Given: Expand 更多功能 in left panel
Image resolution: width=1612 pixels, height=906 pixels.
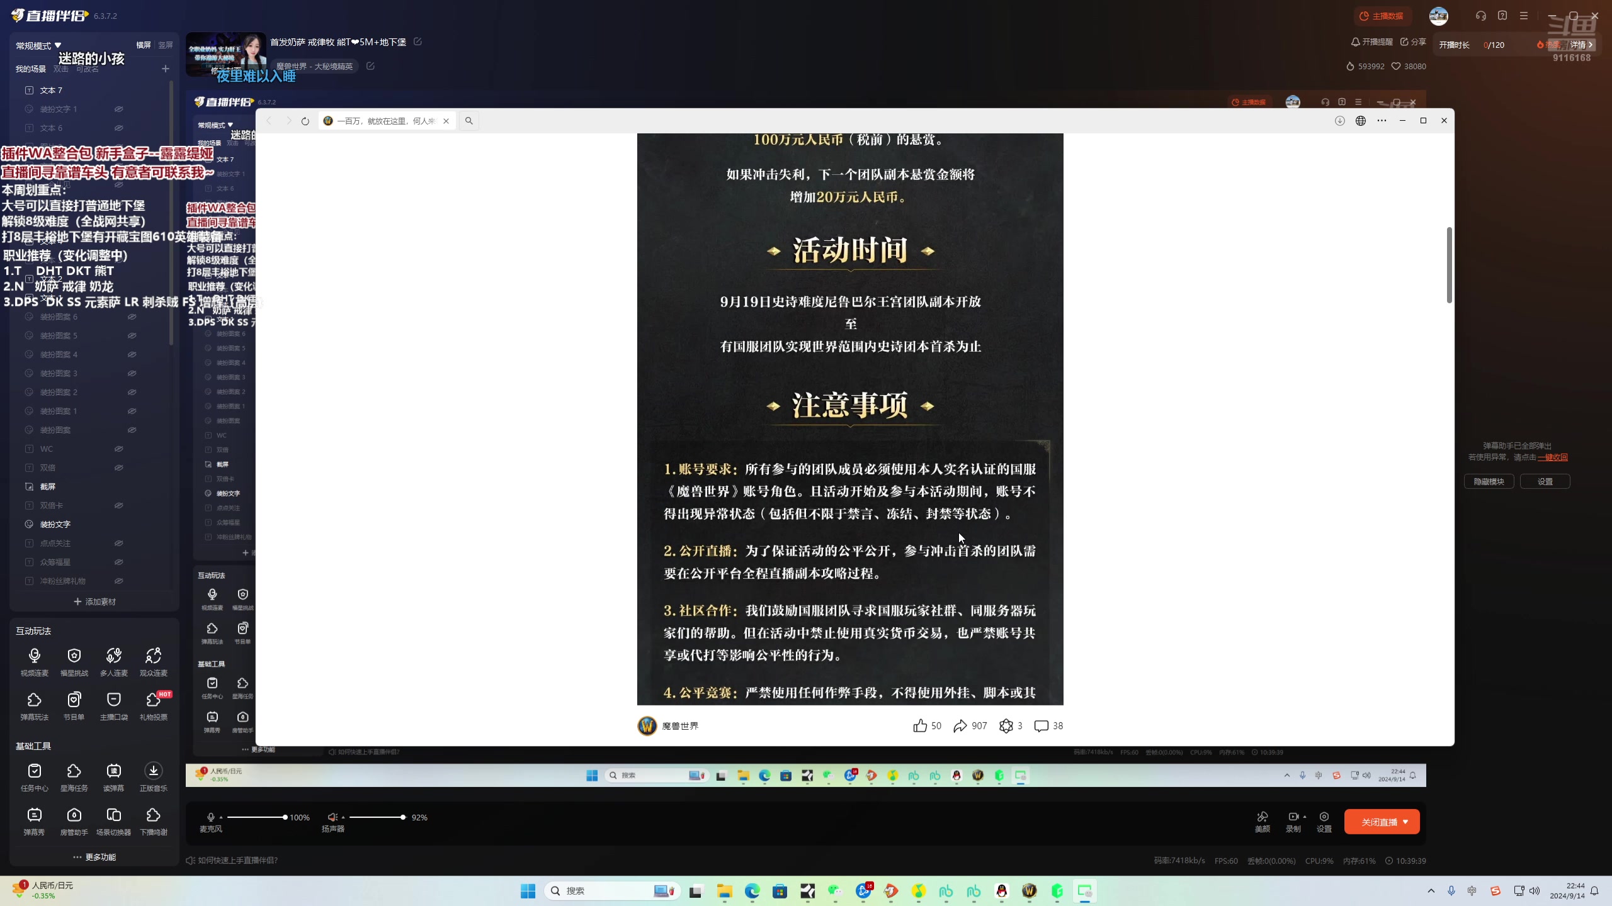Looking at the screenshot, I should [94, 857].
